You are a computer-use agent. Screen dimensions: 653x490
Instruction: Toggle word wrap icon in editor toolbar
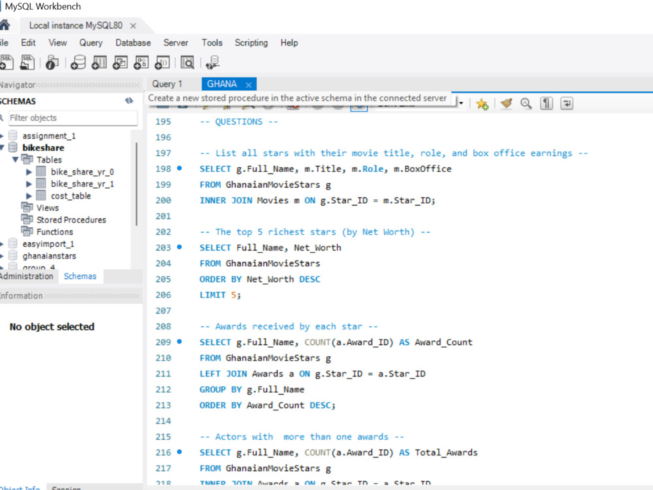coord(567,103)
